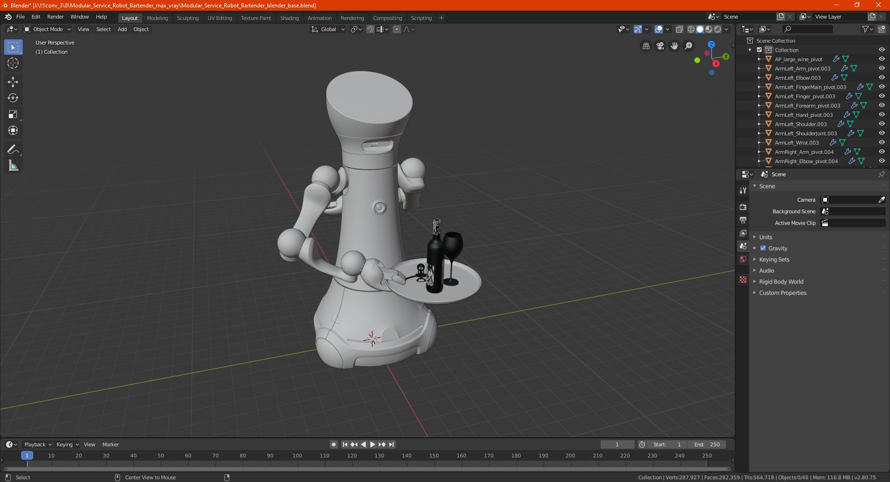Image resolution: width=890 pixels, height=482 pixels.
Task: Toggle the Gravity checkbox
Action: tap(763, 248)
